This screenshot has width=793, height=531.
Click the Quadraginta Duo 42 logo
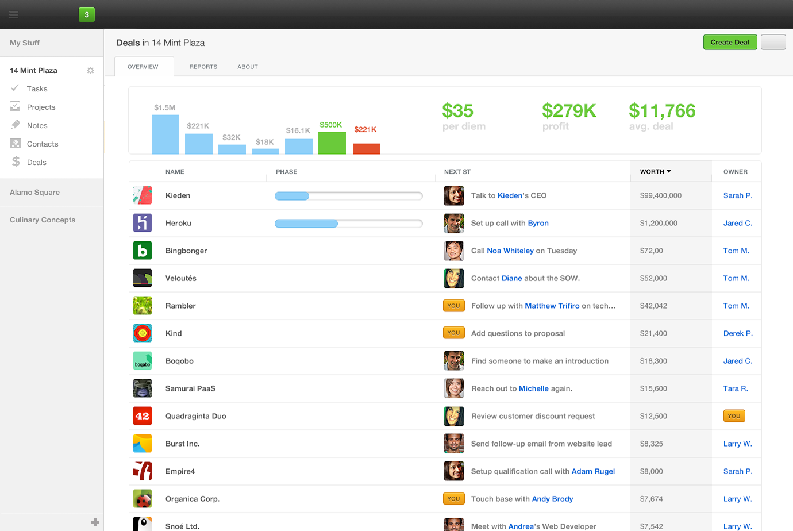pyautogui.click(x=143, y=416)
